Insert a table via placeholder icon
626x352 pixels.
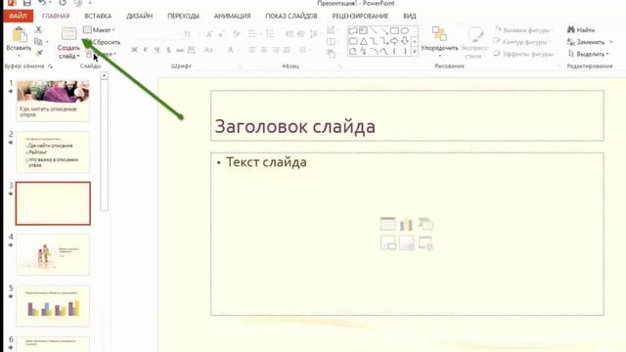coord(387,224)
